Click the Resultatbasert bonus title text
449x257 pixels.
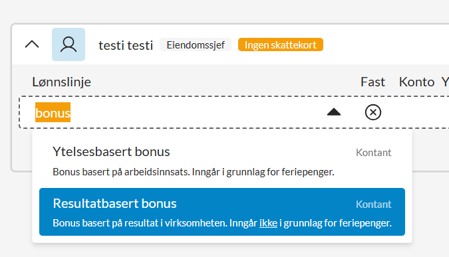click(114, 204)
